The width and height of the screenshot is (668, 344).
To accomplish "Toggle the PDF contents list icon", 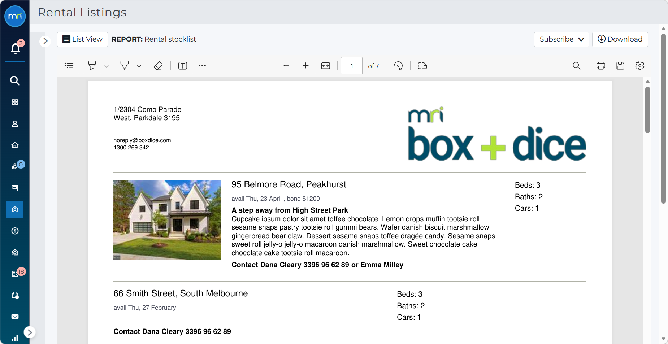I will point(69,65).
